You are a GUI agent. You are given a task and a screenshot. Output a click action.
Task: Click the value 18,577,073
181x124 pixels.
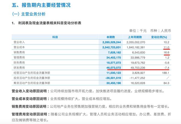pos(114,63)
